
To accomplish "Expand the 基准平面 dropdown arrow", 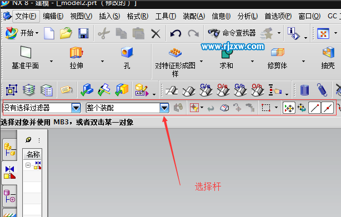I will tap(51, 62).
